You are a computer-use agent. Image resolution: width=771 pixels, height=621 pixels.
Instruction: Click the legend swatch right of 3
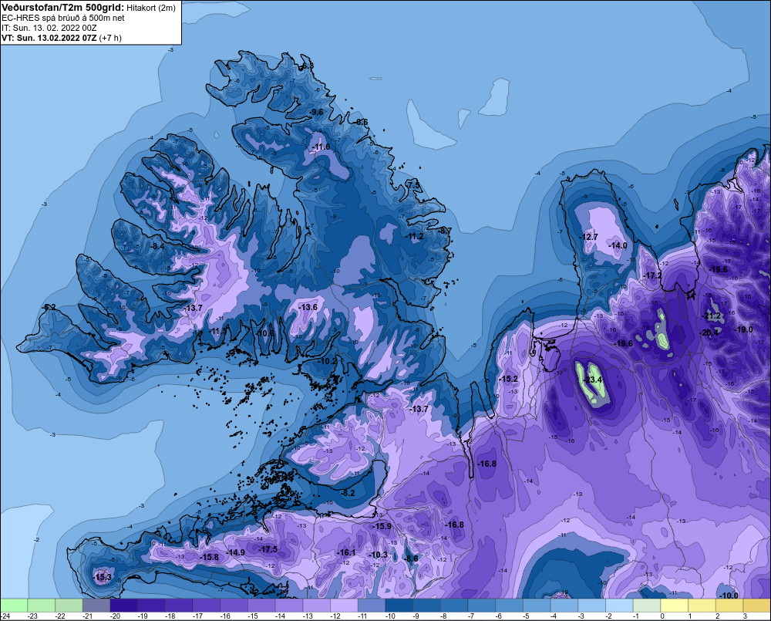click(757, 606)
